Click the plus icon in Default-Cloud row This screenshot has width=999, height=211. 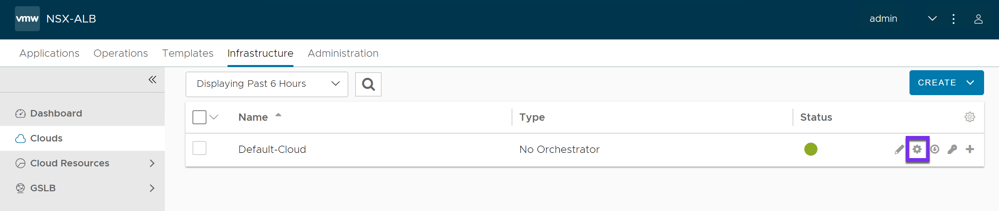click(x=970, y=149)
